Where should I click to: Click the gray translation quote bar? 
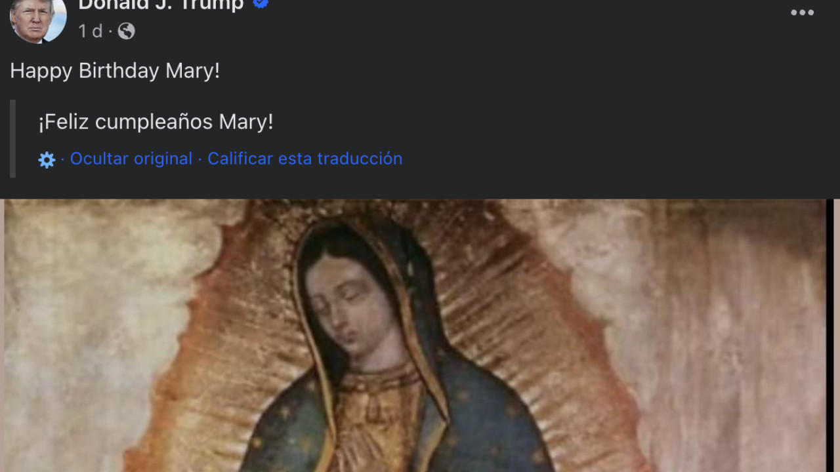click(12, 139)
